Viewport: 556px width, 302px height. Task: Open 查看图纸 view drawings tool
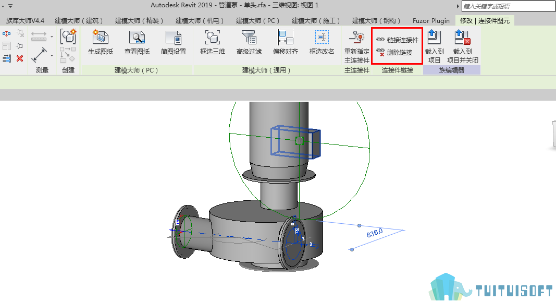(x=137, y=42)
